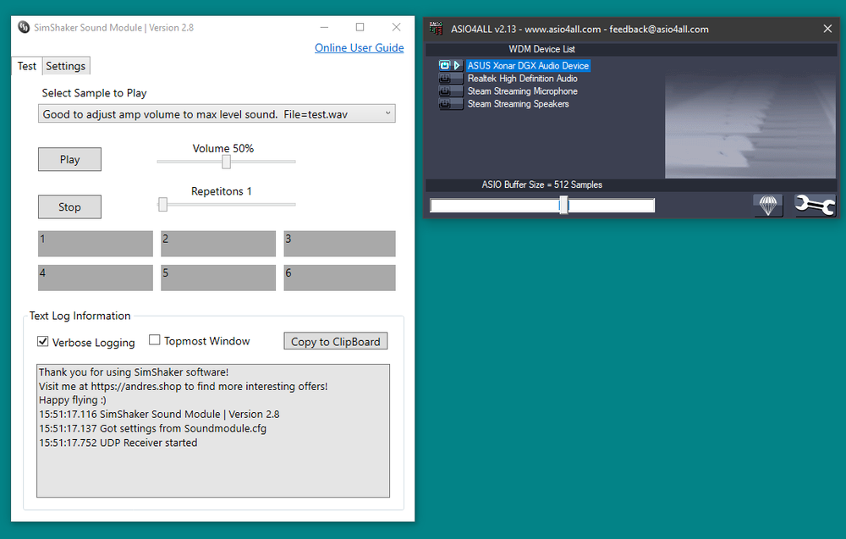Click the Stop button
This screenshot has width=846, height=539.
[x=69, y=206]
